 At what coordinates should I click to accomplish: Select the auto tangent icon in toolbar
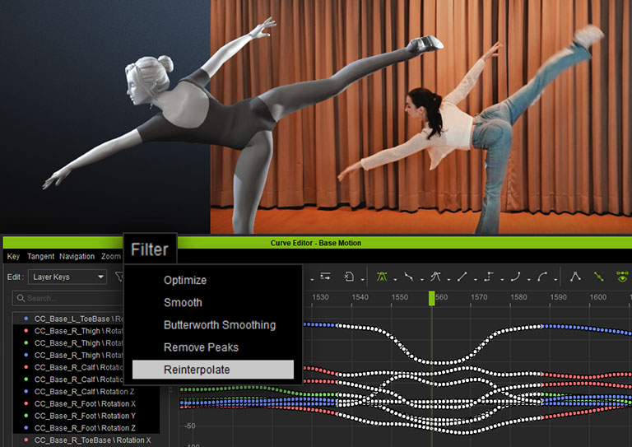[382, 277]
